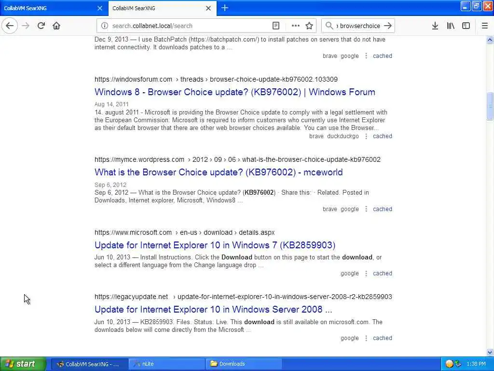This screenshot has width=494, height=371.
Task: Open cached copy of the microsoft.com result
Action: click(383, 273)
